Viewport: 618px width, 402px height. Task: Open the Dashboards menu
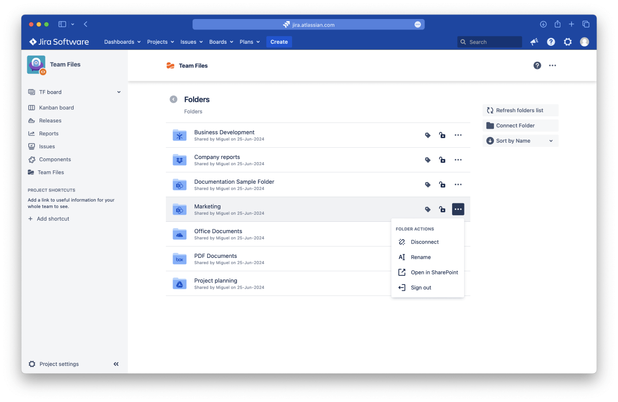coord(123,42)
